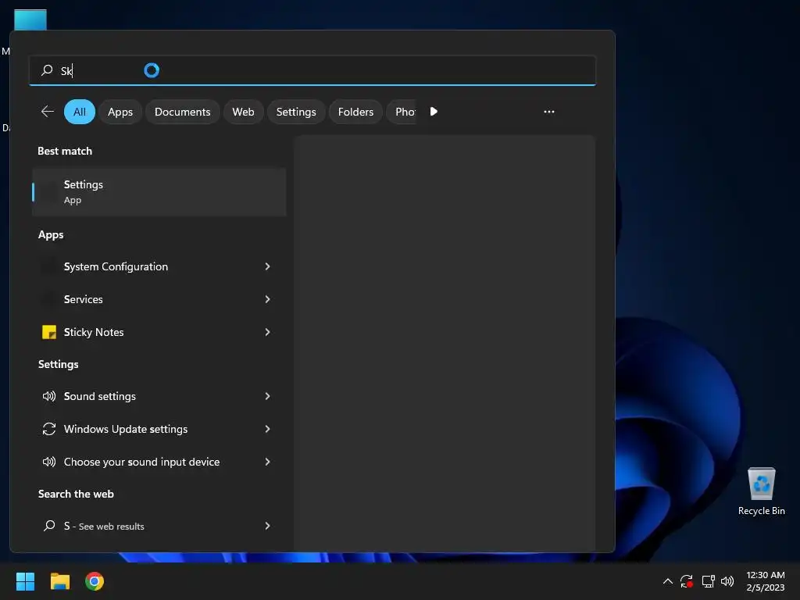Click the Sound settings speaker icon

click(x=49, y=396)
